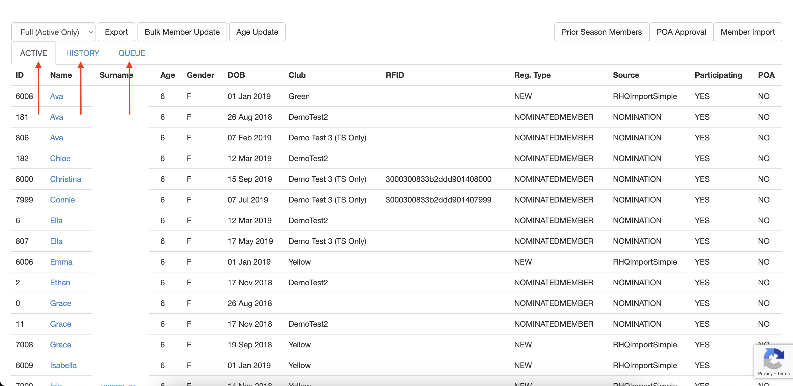This screenshot has height=386, width=793.
Task: Open the Full (Active Only) dropdown
Action: pyautogui.click(x=53, y=32)
